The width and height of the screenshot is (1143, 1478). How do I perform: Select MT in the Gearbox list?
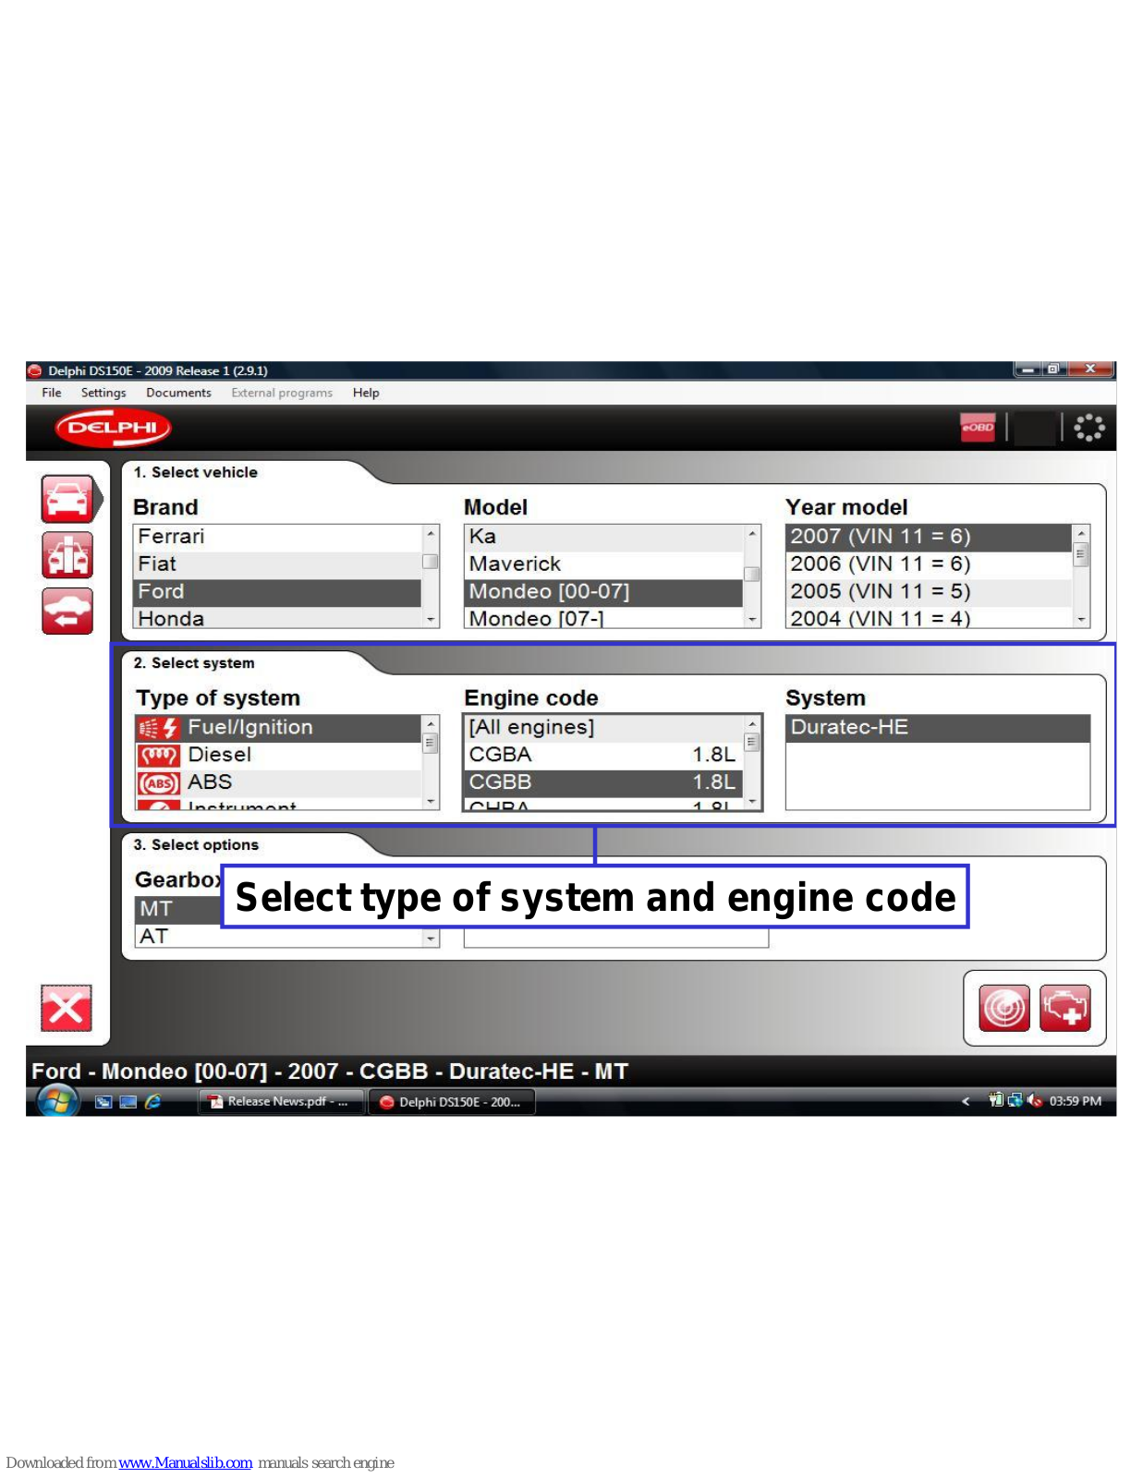coord(178,910)
